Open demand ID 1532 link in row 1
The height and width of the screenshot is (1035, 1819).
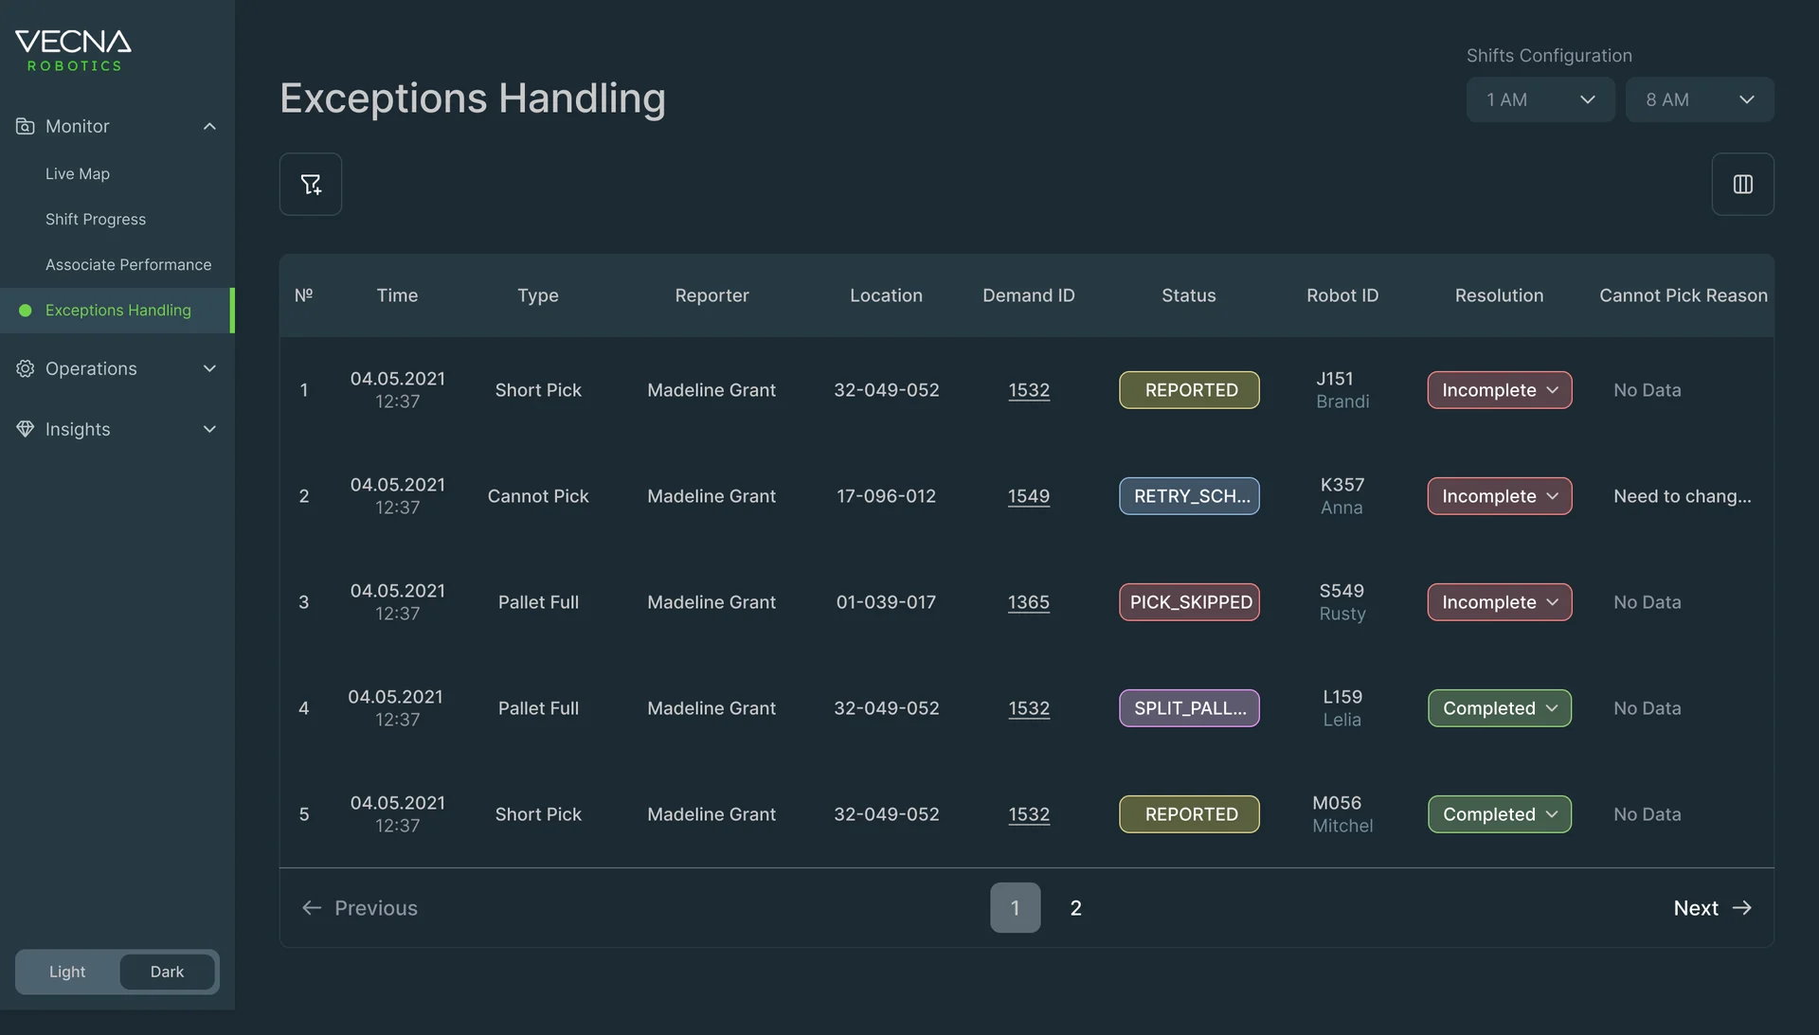tap(1028, 390)
